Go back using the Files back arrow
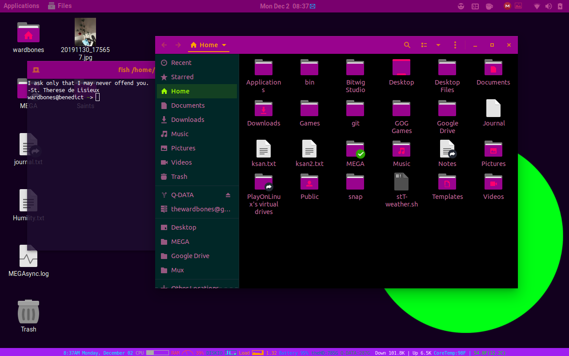The width and height of the screenshot is (569, 356). [x=164, y=45]
